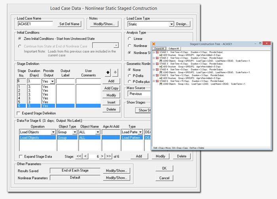This screenshot has height=199, width=277.
Task: Select Zero Initial Conditions radio button
Action: [20, 38]
